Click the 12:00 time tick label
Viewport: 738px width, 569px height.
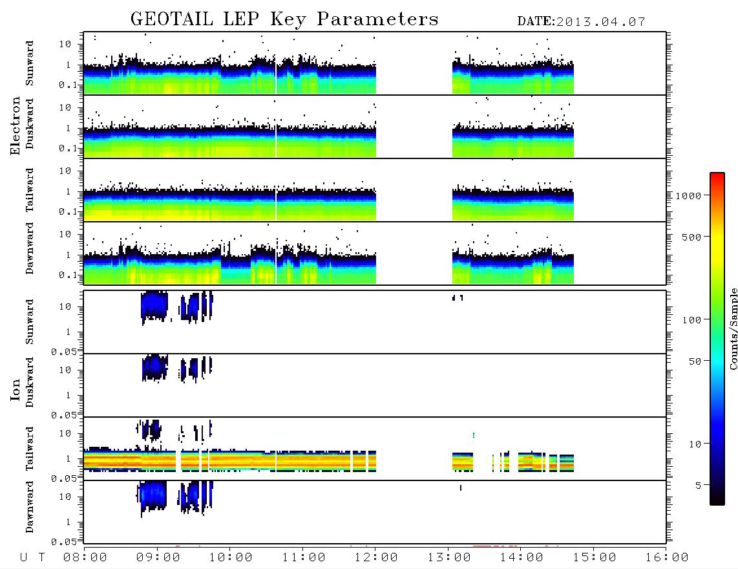click(376, 557)
